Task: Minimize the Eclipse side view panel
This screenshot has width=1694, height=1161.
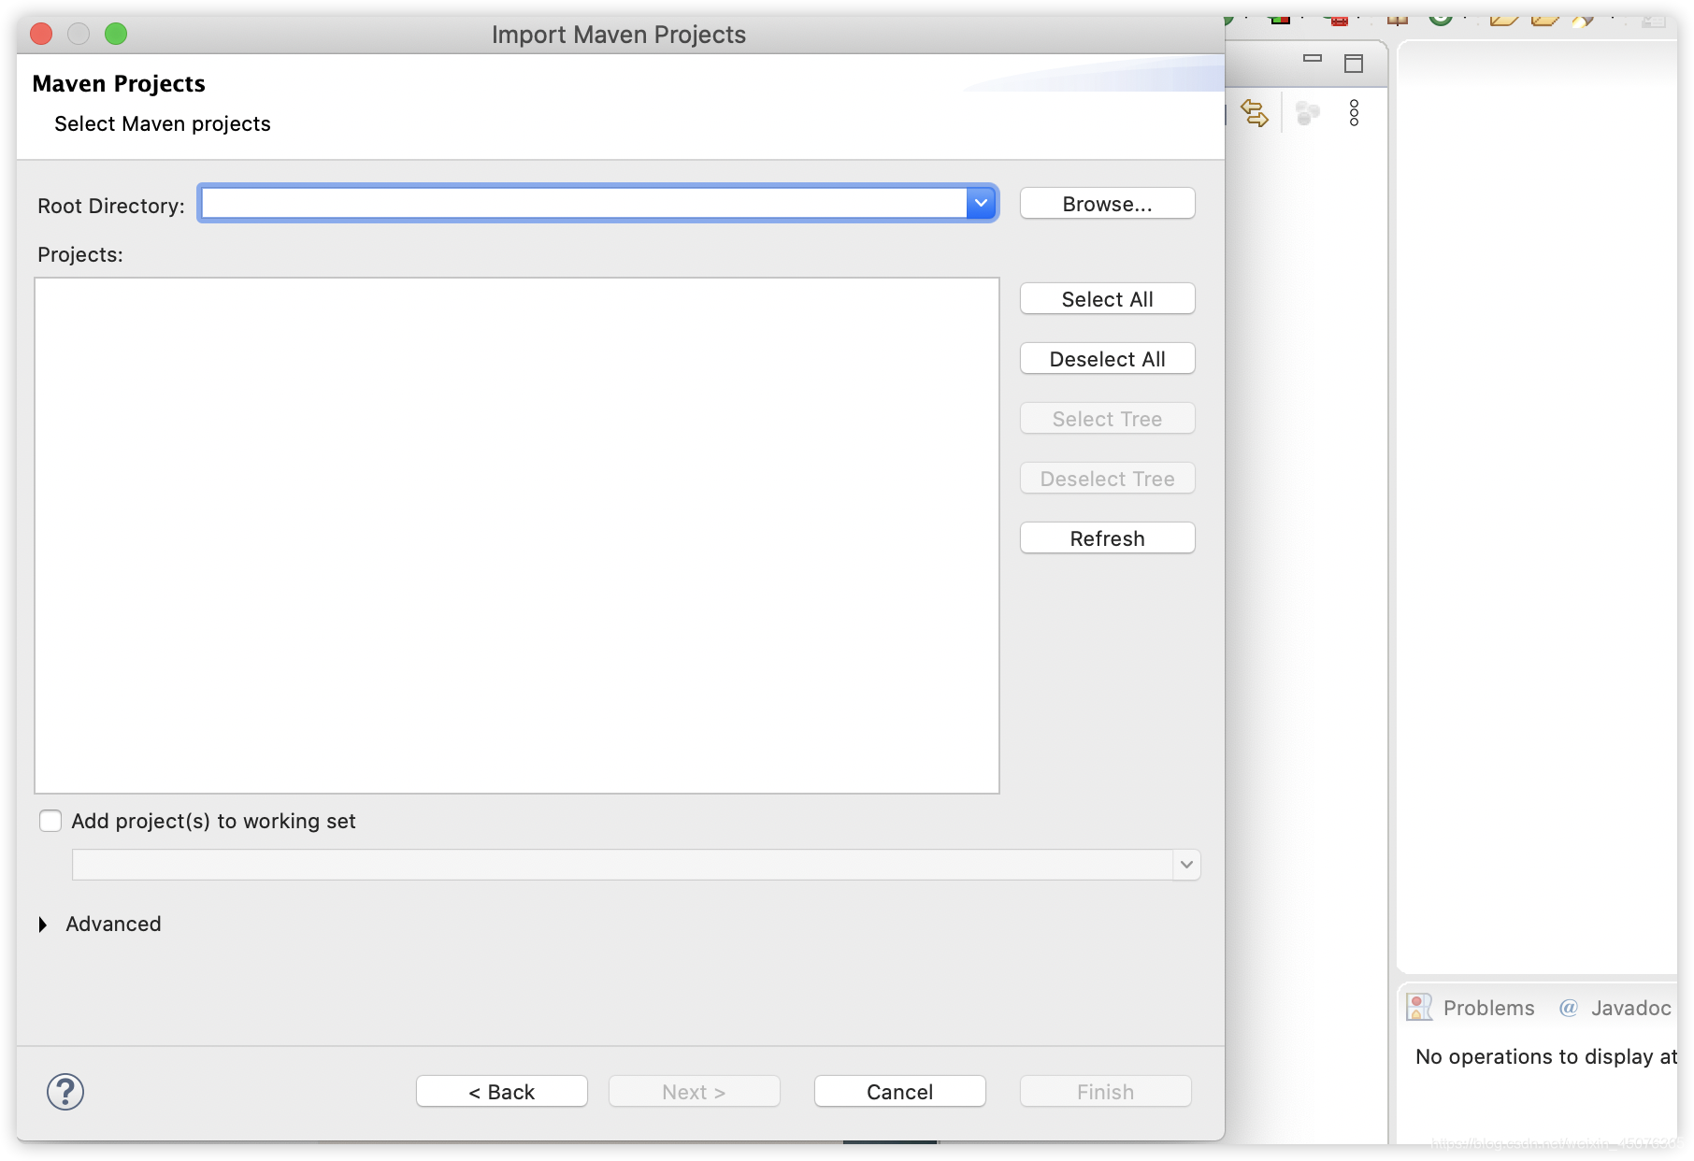Action: pyautogui.click(x=1313, y=59)
